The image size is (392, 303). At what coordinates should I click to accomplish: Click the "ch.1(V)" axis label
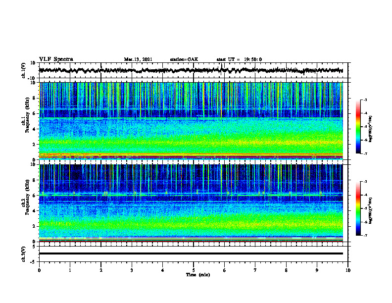pos(24,70)
